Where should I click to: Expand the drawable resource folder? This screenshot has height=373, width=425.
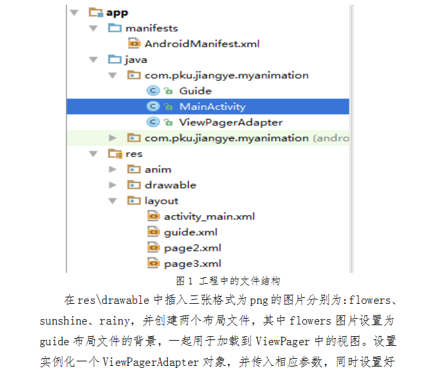tap(113, 185)
